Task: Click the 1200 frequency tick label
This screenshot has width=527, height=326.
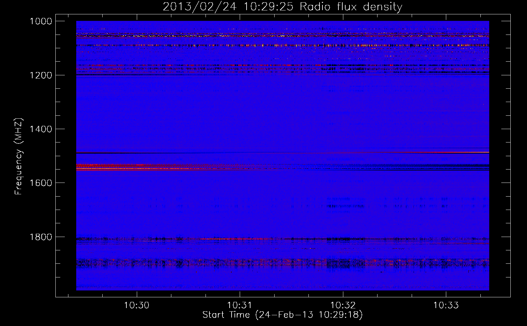Action: (x=41, y=75)
